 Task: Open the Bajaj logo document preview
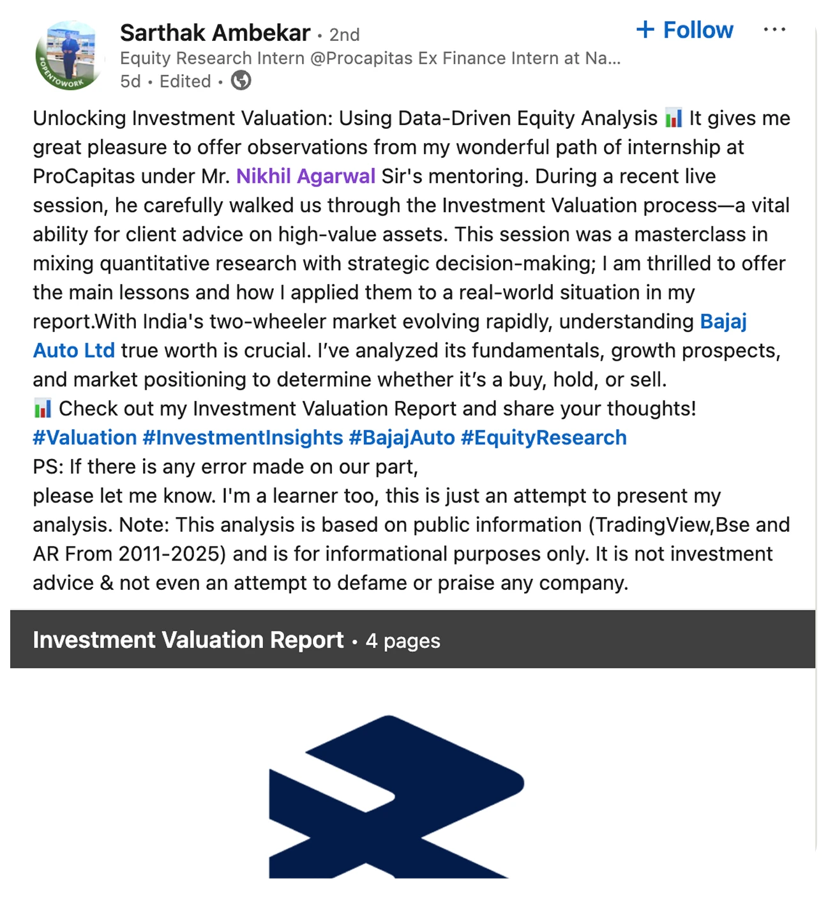(x=396, y=796)
